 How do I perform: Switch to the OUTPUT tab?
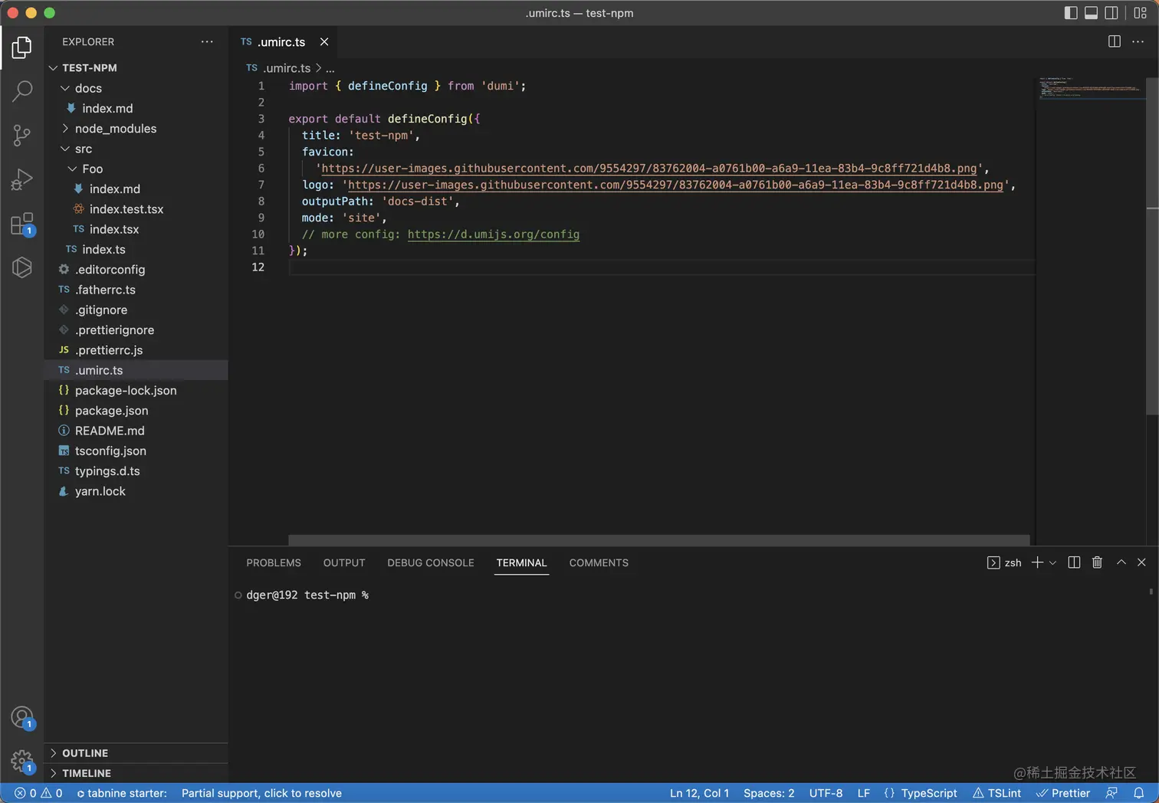[344, 562]
